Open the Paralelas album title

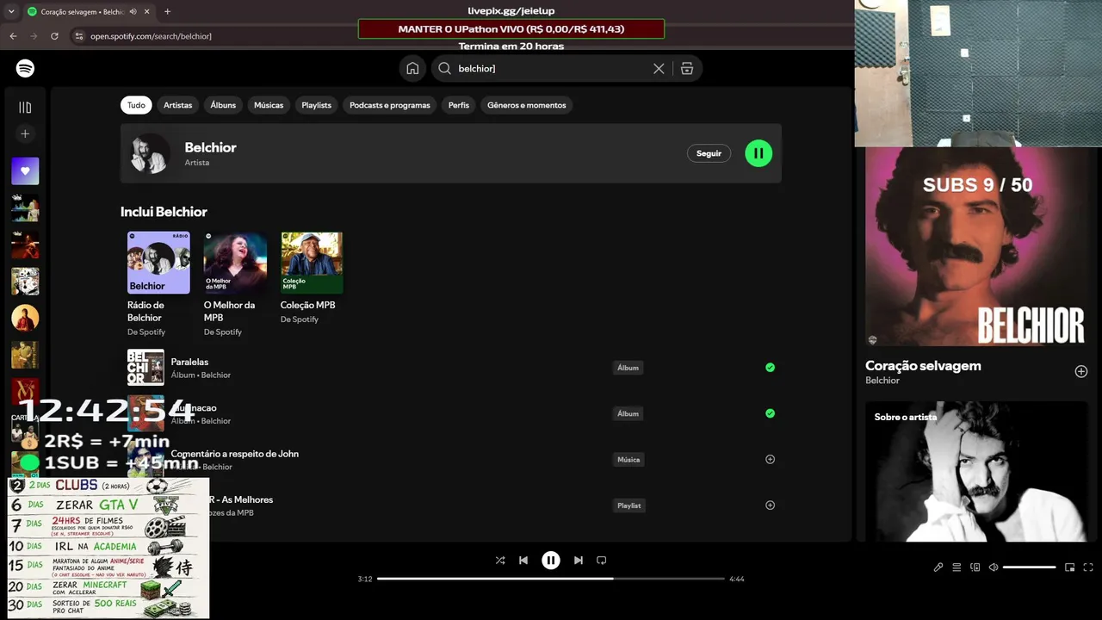coord(189,362)
